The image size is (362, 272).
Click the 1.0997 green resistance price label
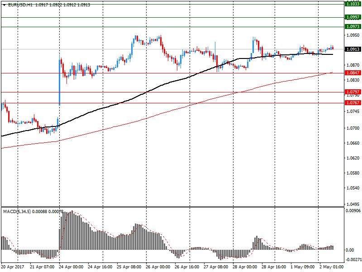pyautogui.click(x=353, y=17)
